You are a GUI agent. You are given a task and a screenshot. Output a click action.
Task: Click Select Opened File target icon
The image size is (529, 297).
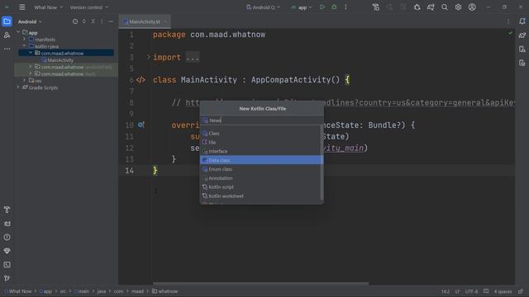[x=75, y=21]
